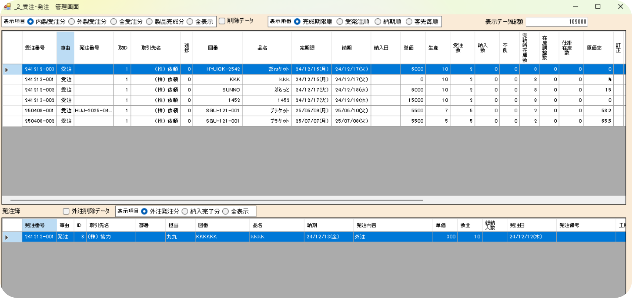Viewport: 632px width, 298px height.
Task: Enable the 削除データ checkbox
Action: coord(222,21)
